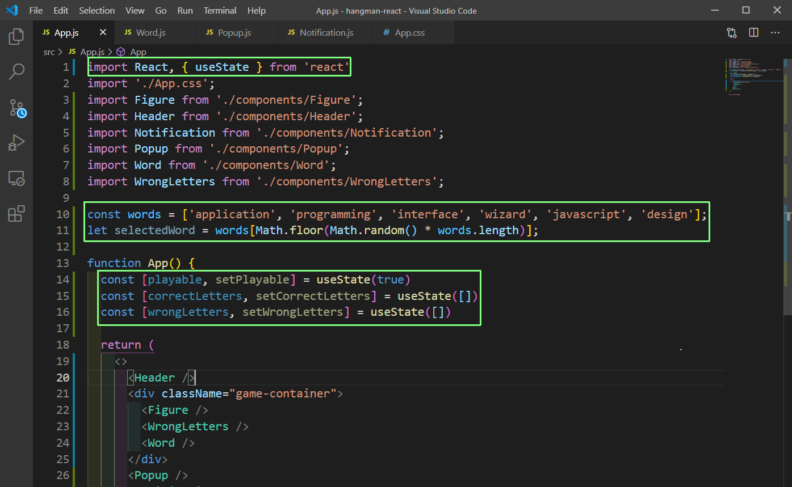
Task: Click the closing </div> tag
Action: pyautogui.click(x=148, y=459)
